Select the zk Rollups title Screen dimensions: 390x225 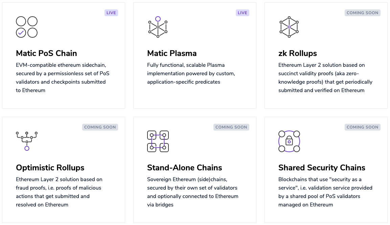(x=298, y=53)
